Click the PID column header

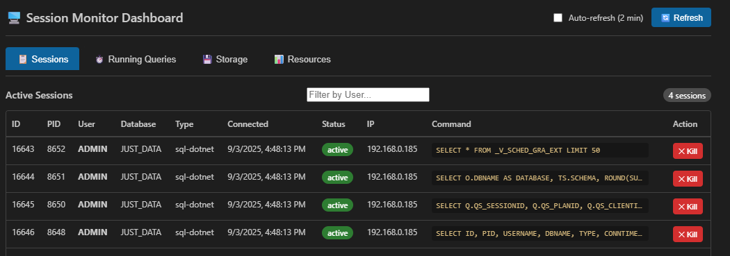[x=54, y=124]
